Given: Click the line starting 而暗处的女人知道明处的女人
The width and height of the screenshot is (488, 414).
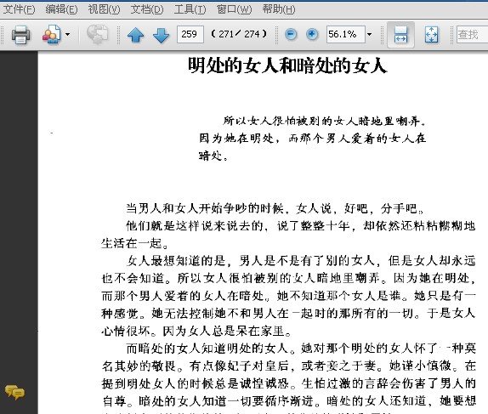Looking at the screenshot, I should click(301, 348).
